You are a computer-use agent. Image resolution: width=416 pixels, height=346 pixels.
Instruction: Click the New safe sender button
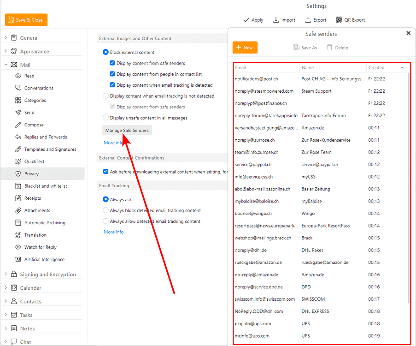(245, 48)
